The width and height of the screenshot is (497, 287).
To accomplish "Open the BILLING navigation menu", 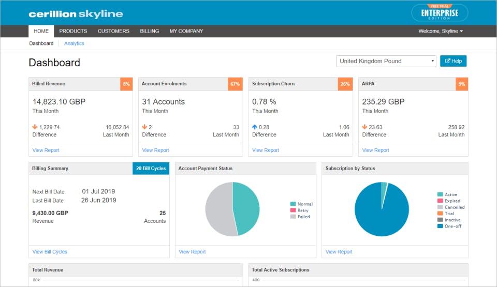I will 150,31.
